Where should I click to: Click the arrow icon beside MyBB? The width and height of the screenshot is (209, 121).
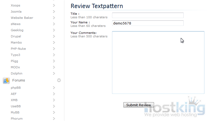(54, 112)
